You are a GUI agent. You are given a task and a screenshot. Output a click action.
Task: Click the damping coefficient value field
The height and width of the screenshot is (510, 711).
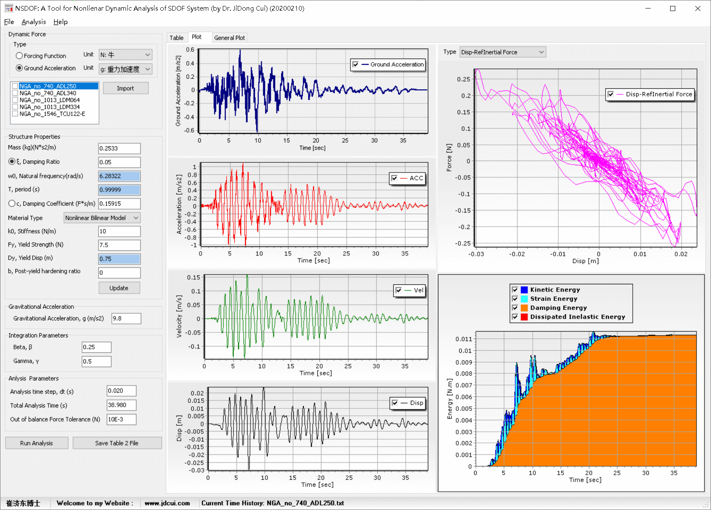[x=119, y=204]
